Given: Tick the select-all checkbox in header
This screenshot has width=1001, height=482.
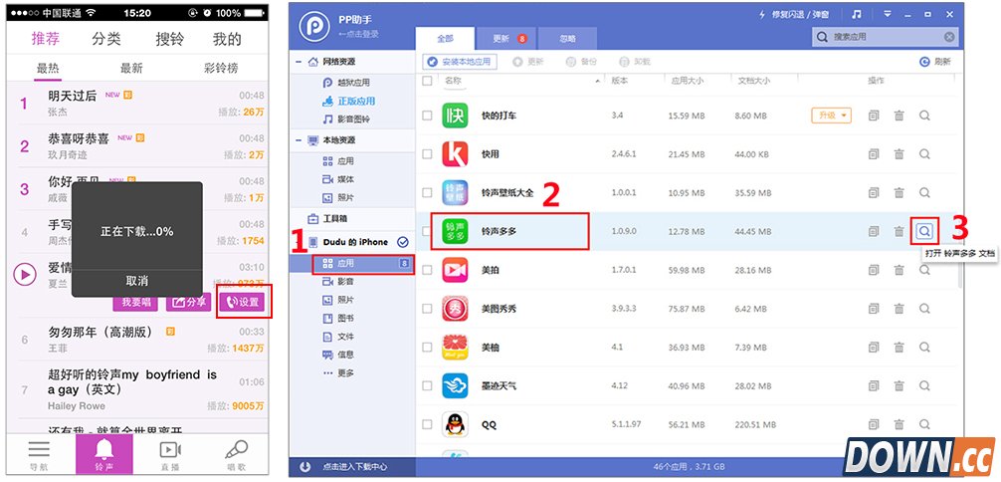Looking at the screenshot, I should click(x=427, y=81).
